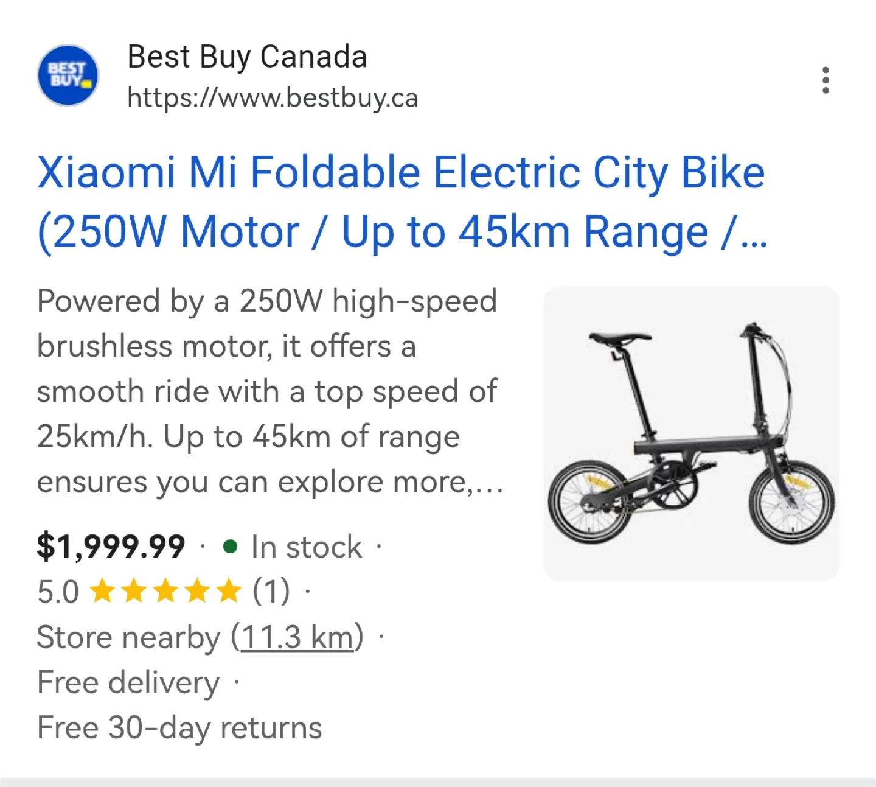Click the $1,999.99 price
This screenshot has height=787, width=876.
[x=111, y=546]
